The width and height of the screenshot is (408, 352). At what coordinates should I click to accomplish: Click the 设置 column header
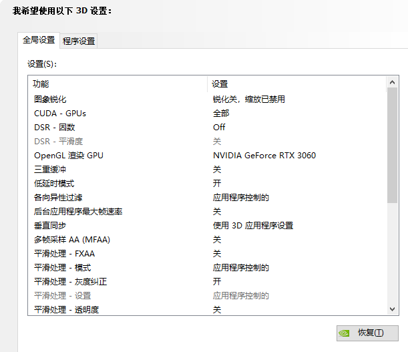point(297,84)
